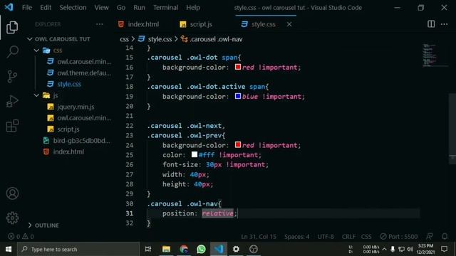Open owl.carousel.min js file in js folder
Image resolution: width=456 pixels, height=256 pixels.
[x=84, y=118]
